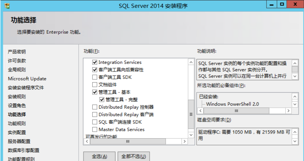The image size is (304, 161).
Task: Click feature list horizontal scroll right arrow
Action: [x=184, y=141]
